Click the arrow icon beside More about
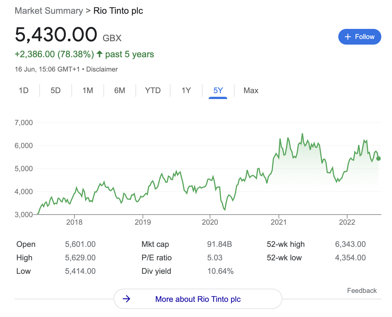 [x=127, y=299]
